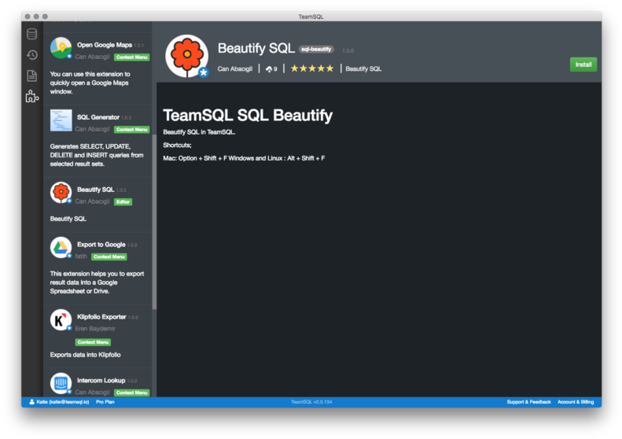622x439 pixels.
Task: Click the Beautify SQL flower icon in list
Action: [x=61, y=193]
